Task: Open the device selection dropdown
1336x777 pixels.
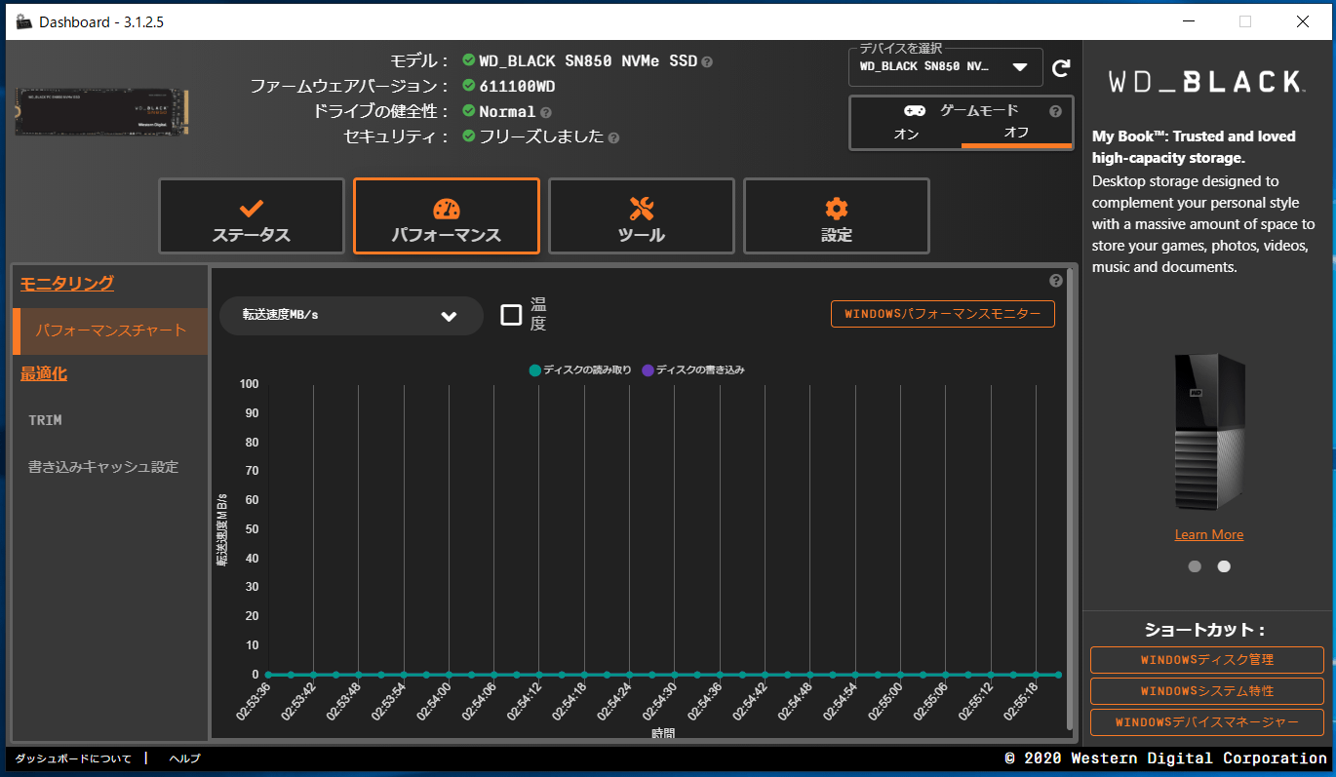Action: [x=946, y=67]
